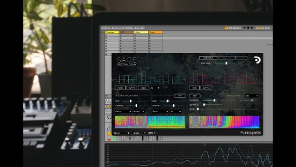Click the Ableton transport stop button
Image resolution: width=296 pixels, height=167 pixels.
(x=248, y=28)
